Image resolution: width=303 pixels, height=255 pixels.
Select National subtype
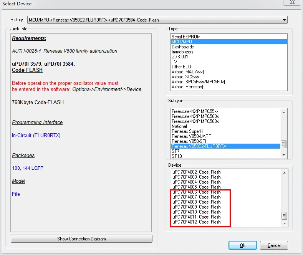pyautogui.click(x=225, y=126)
